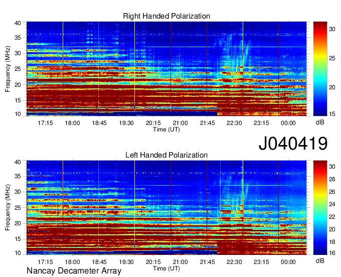The height and width of the screenshot is (277, 341).
Task: Click the "18:45" tick under Right Handed plot
Action: [x=99, y=123]
